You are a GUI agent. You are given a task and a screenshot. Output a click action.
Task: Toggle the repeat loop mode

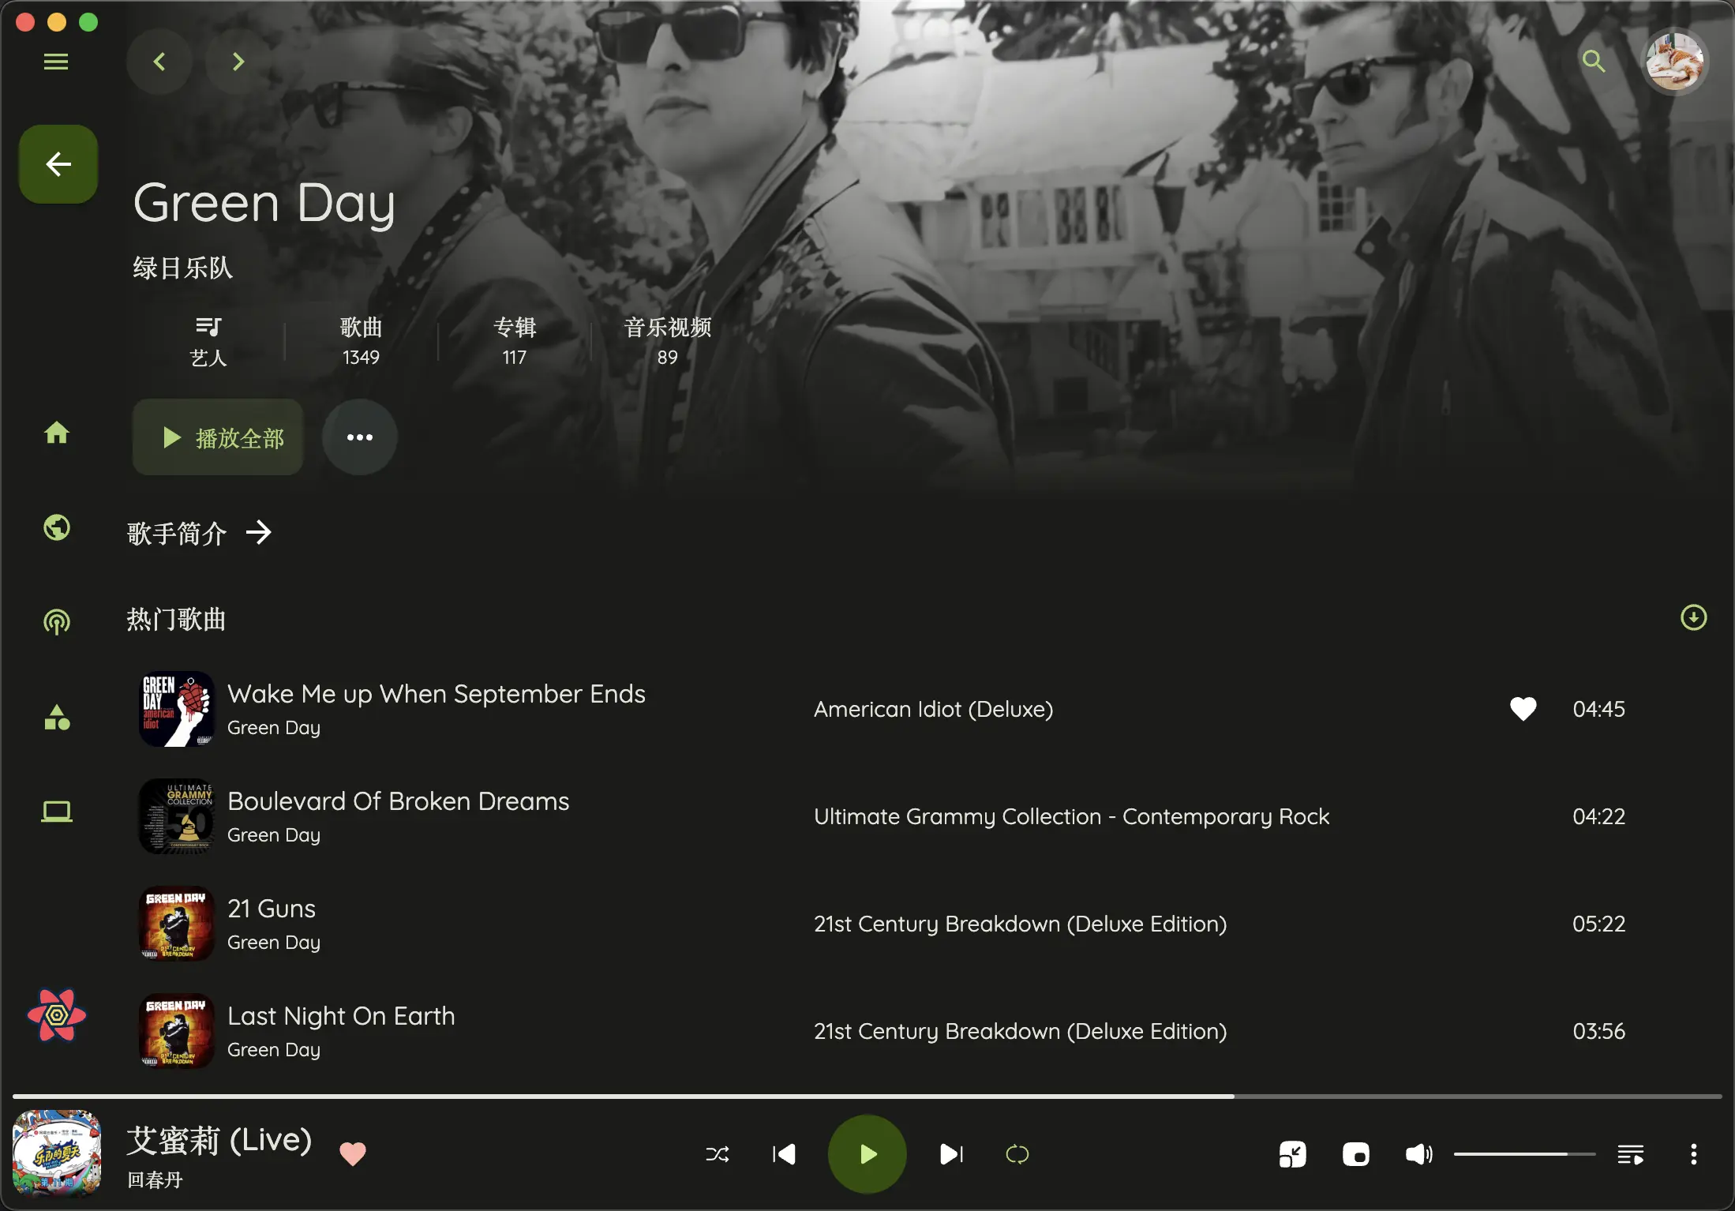(x=1017, y=1155)
